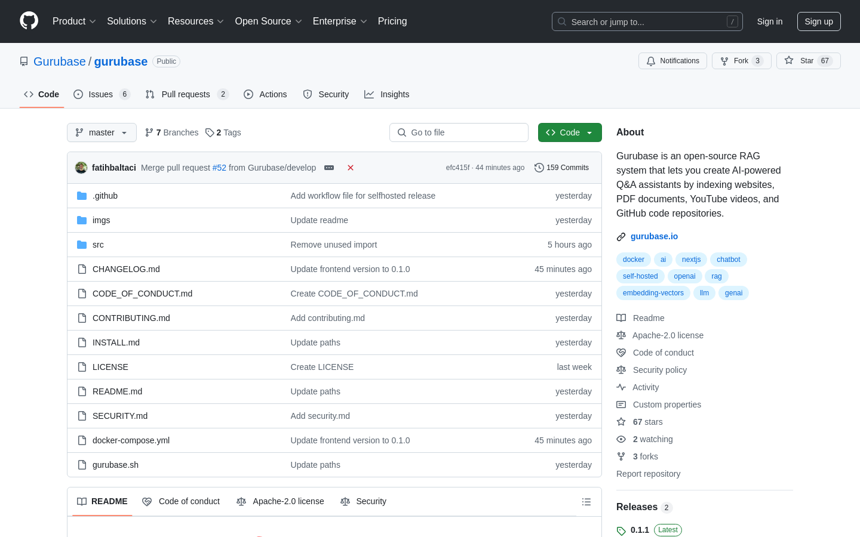Open the green Code dropdown button
Screen dimensions: 860x537
tap(570, 132)
